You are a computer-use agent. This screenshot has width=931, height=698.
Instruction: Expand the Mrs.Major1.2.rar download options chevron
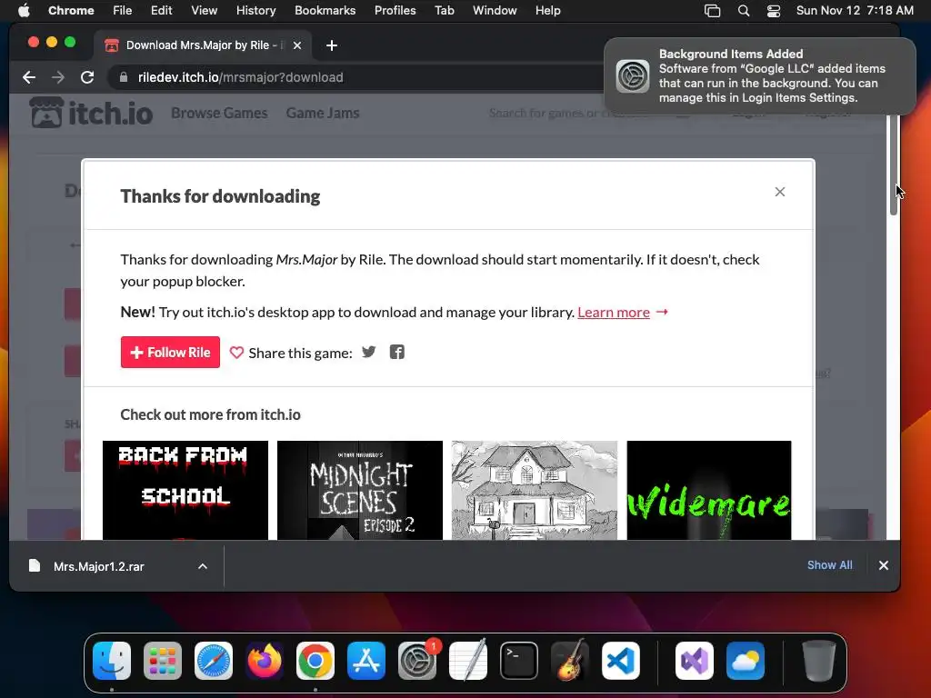click(203, 566)
